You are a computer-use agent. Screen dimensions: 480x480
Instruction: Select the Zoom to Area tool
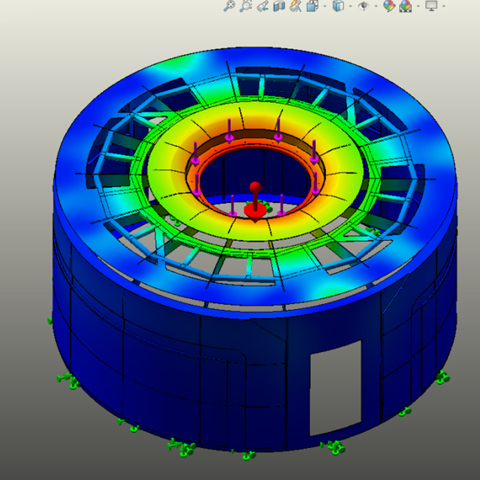coord(246,6)
